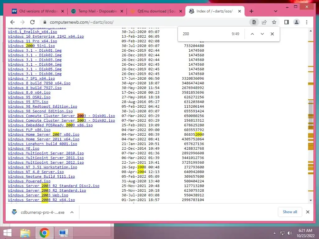Open the volume tray icon
The image size is (319, 239).
tap(289, 233)
